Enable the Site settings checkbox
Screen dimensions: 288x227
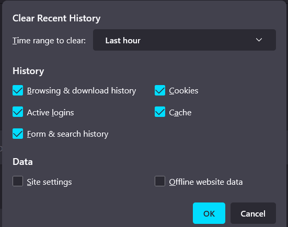(18, 181)
